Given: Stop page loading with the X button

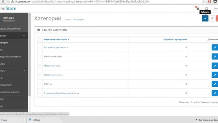Looking at the screenshot, I should coord(3,2).
